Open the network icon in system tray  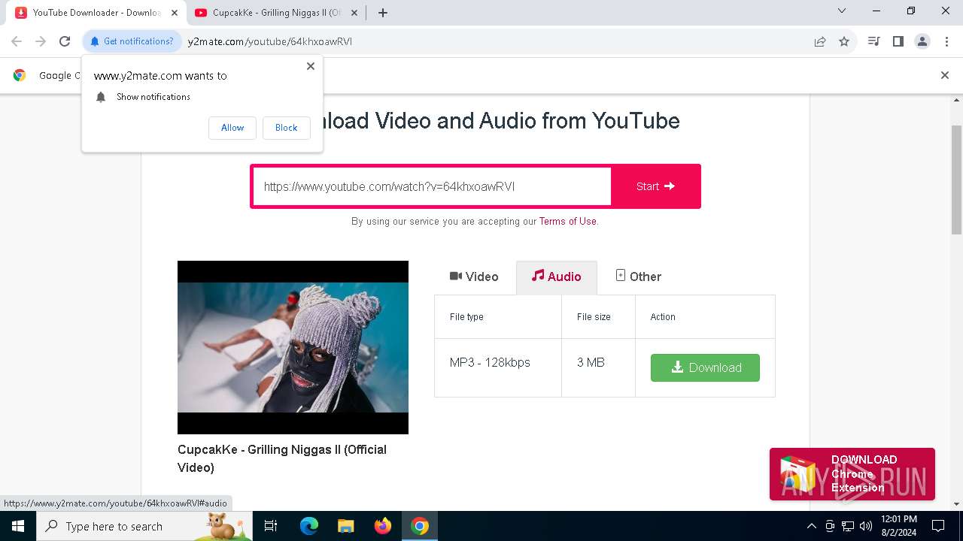click(x=848, y=526)
